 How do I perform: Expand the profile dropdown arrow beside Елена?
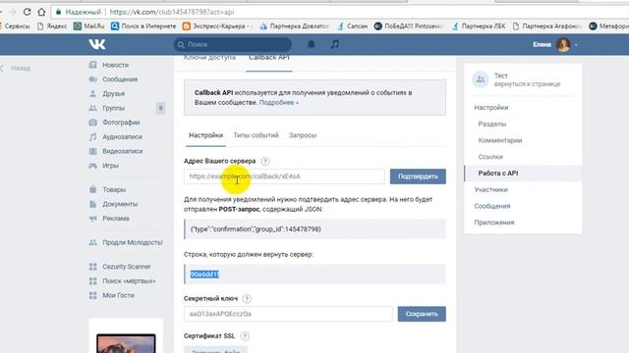(576, 45)
